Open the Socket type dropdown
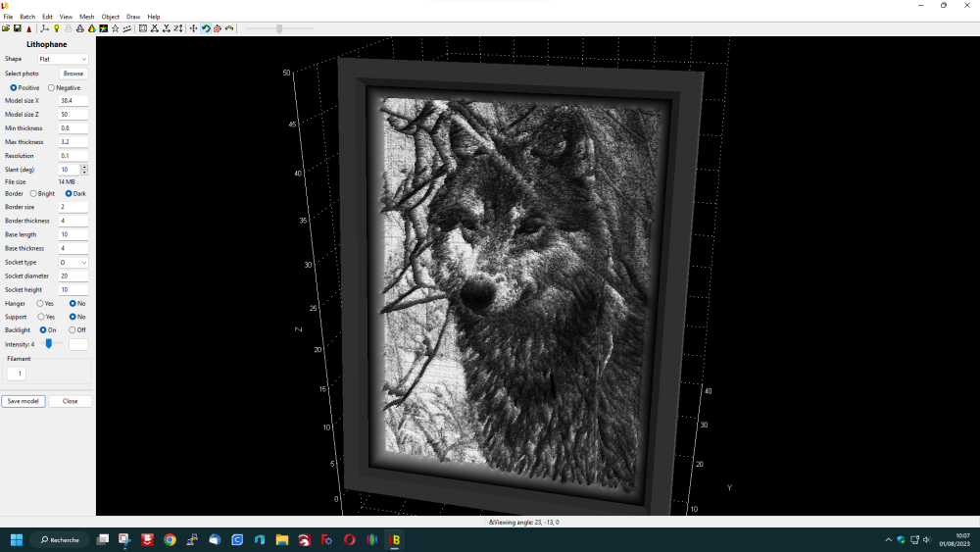The height and width of the screenshot is (552, 980). [73, 263]
